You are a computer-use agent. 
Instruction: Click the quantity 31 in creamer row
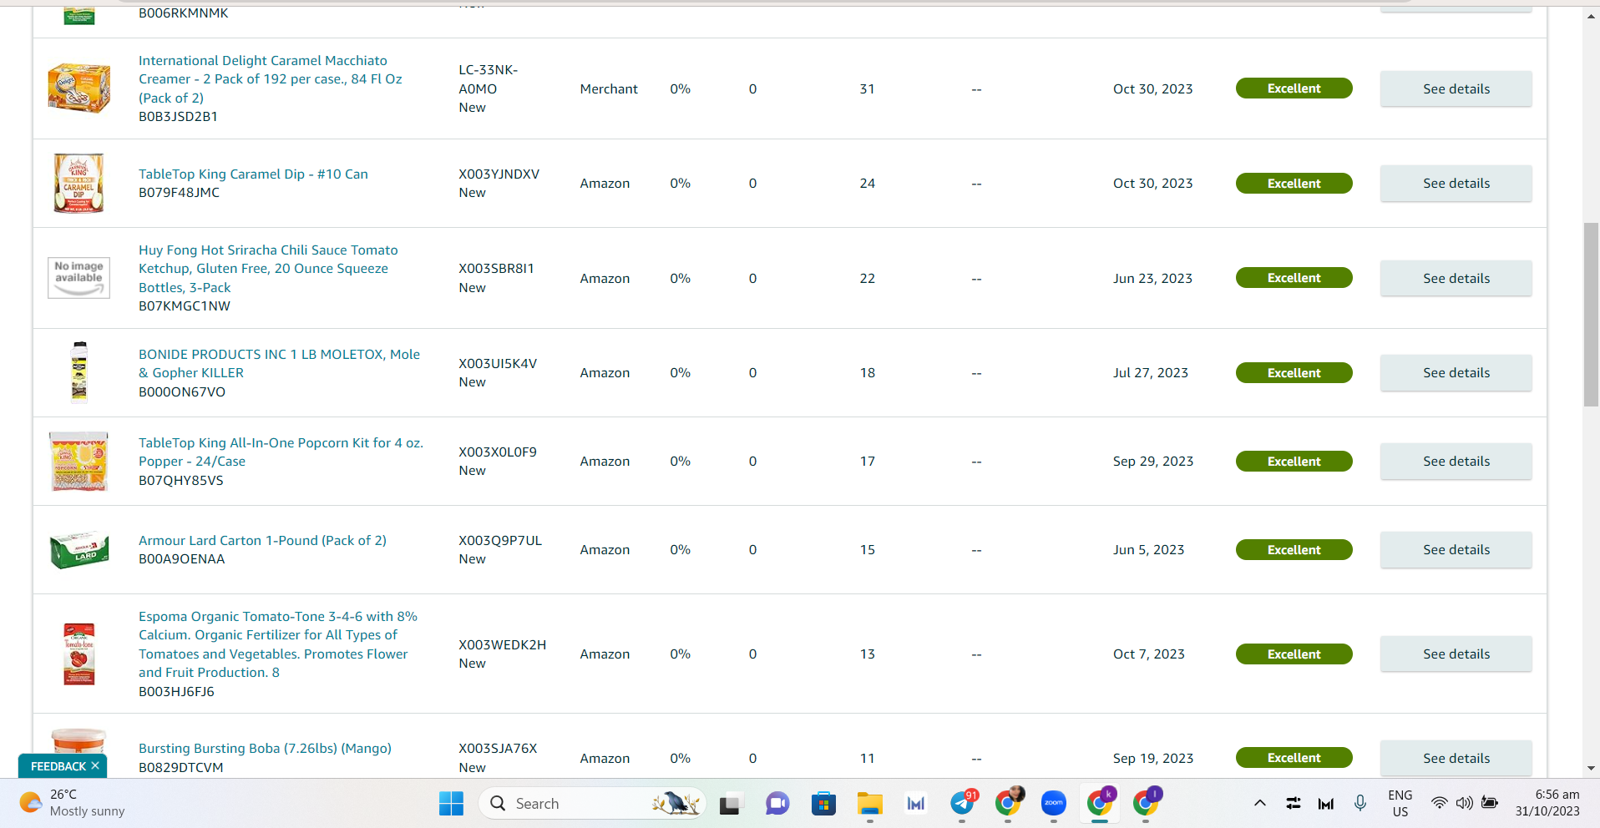[x=867, y=88]
